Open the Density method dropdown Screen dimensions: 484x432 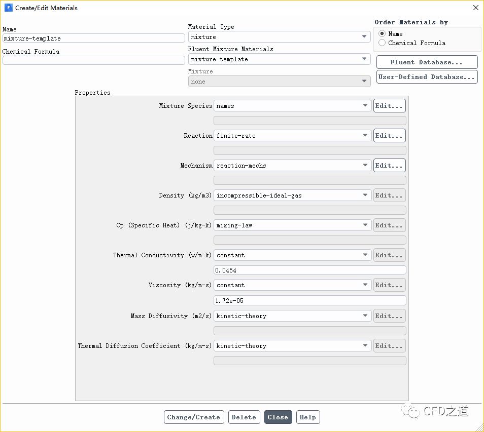click(x=292, y=195)
